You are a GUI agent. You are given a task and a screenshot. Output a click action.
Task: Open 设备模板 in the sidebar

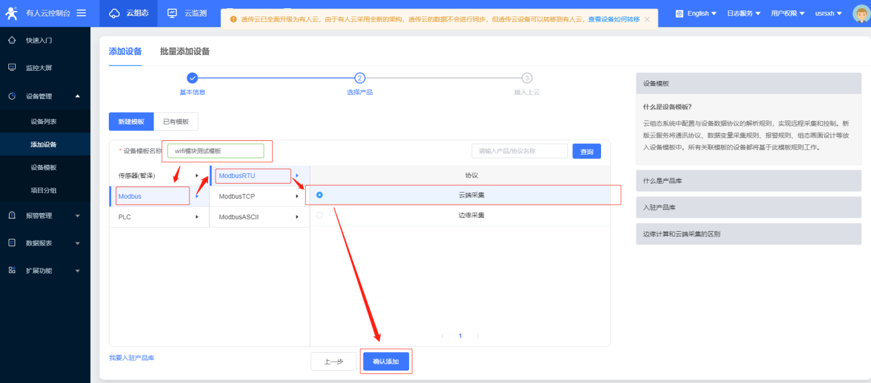coord(45,167)
